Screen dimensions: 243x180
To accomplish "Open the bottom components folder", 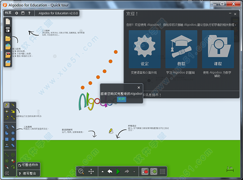I will 8,63.
